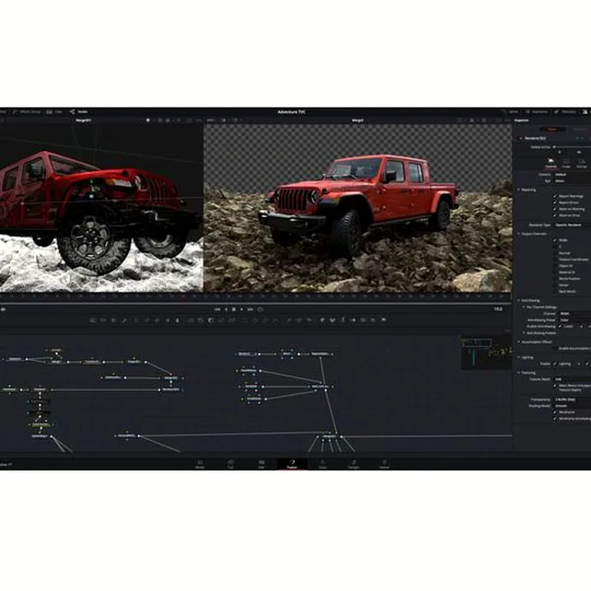
Task: Play the composition in reverse
Action: pos(226,309)
